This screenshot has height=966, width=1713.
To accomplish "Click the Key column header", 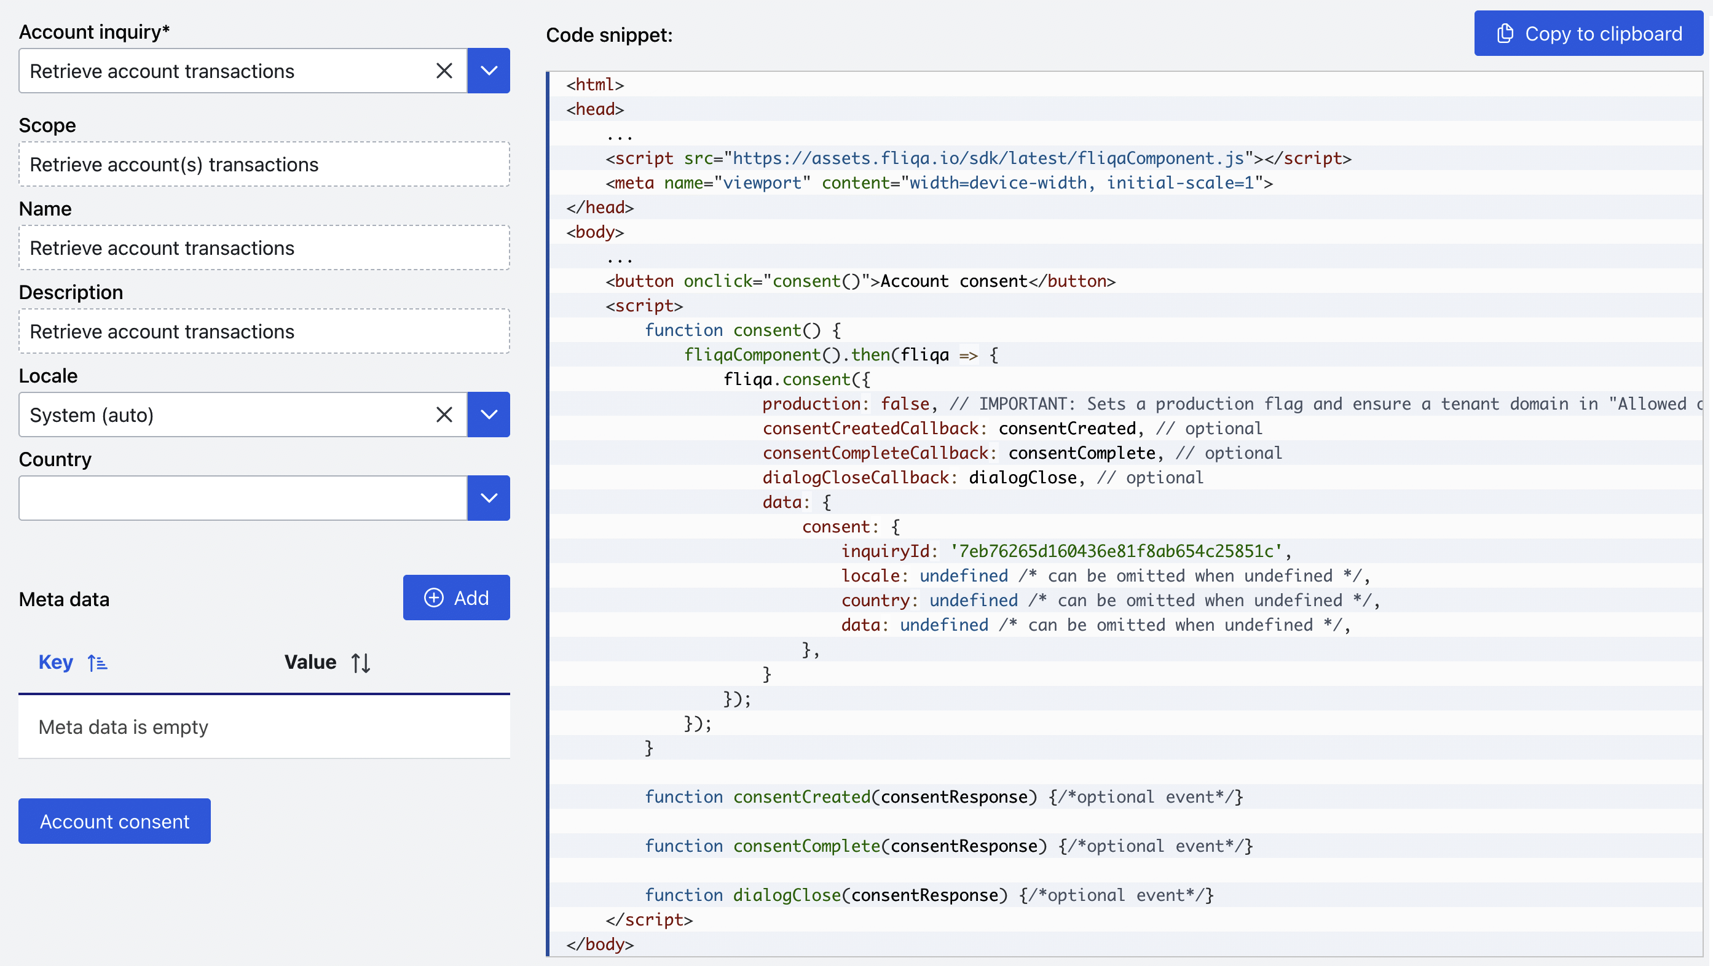I will tap(56, 663).
